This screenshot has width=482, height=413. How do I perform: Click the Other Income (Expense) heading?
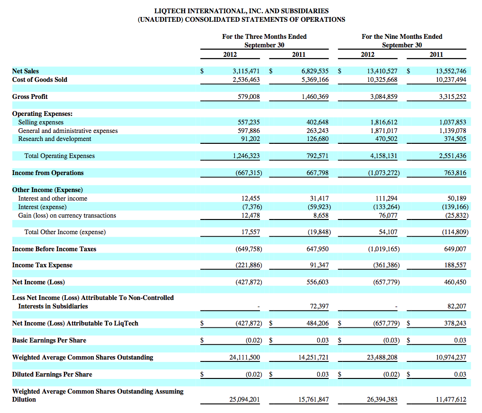point(48,190)
